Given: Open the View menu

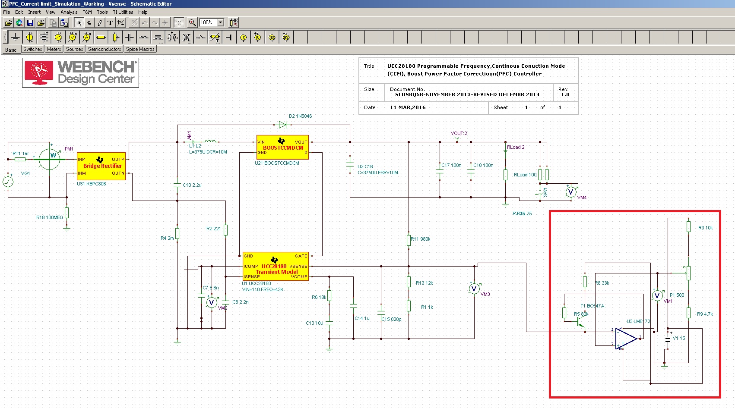Looking at the screenshot, I should tap(51, 12).
